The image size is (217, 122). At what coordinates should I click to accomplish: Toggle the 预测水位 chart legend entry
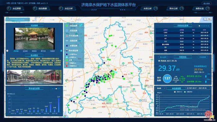click(x=178, y=92)
